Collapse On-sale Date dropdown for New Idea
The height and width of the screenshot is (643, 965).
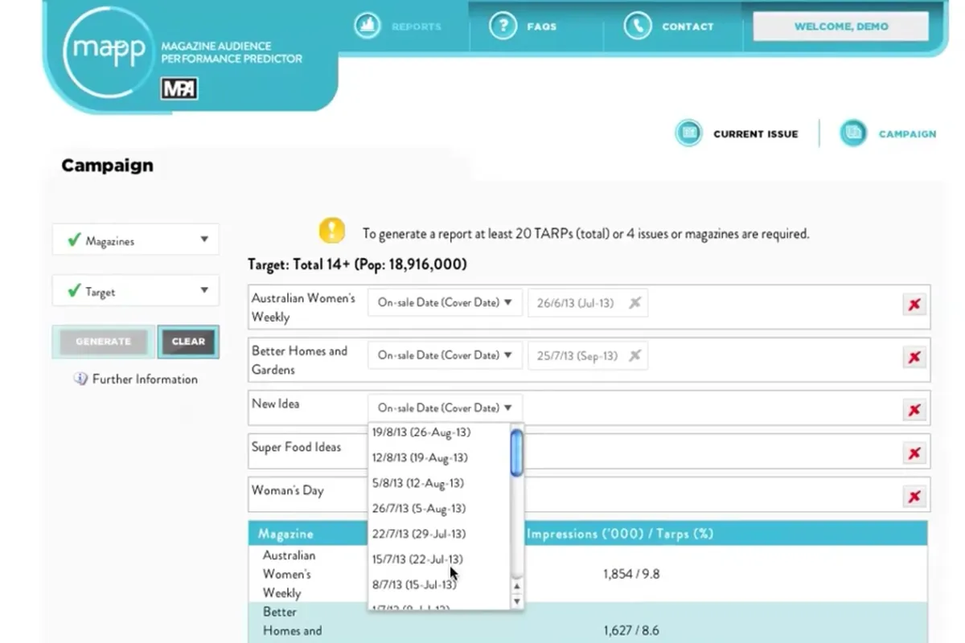pos(445,408)
